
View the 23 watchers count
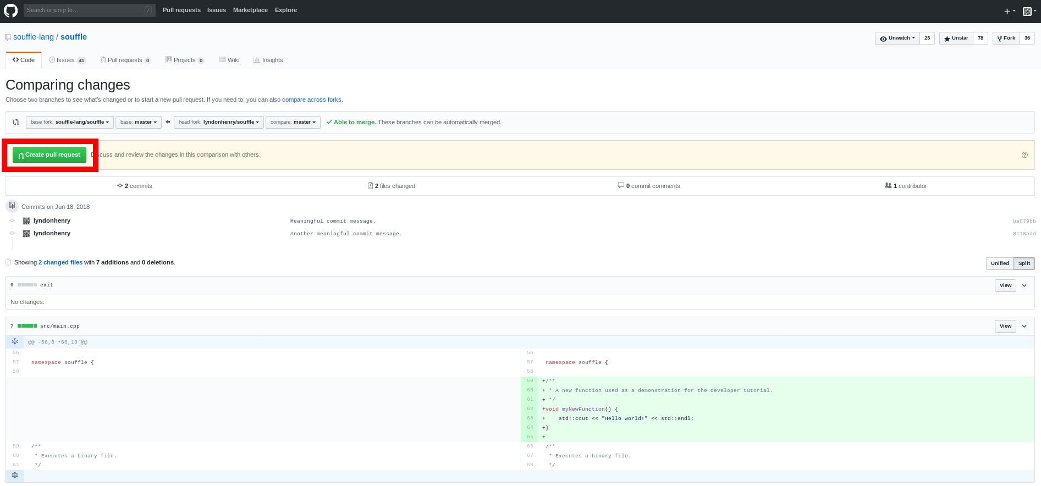[927, 38]
